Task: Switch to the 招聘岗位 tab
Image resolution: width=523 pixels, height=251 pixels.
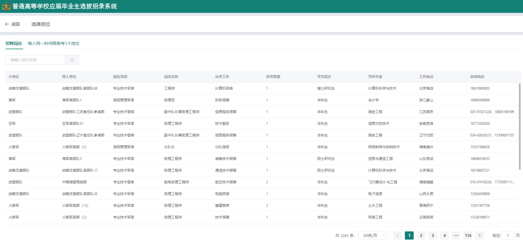Action: tap(14, 44)
